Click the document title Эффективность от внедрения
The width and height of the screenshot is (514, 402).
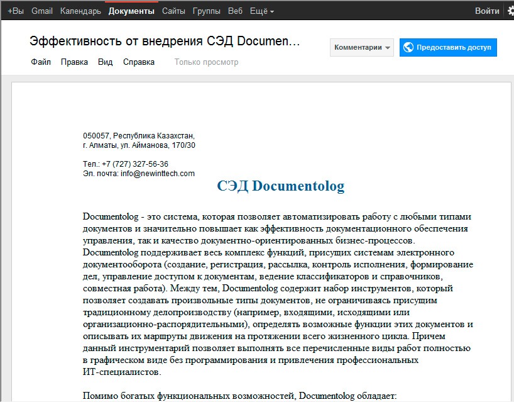click(x=165, y=42)
